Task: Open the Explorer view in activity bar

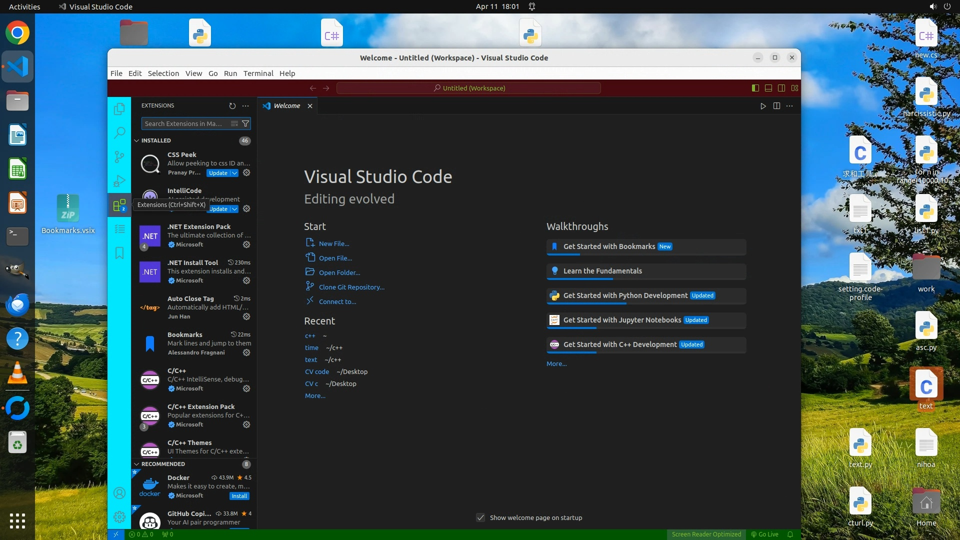Action: (119, 109)
